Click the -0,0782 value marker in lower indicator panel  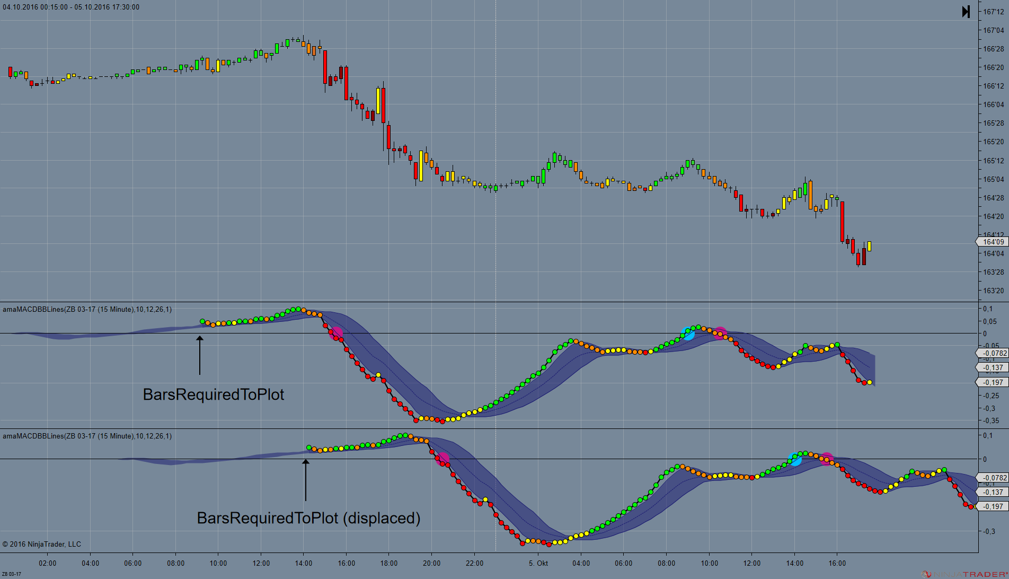[x=992, y=478]
